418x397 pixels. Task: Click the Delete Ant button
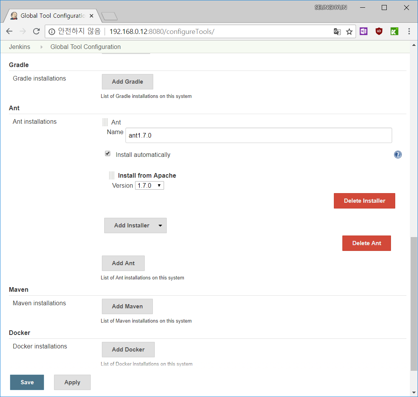(x=367, y=243)
